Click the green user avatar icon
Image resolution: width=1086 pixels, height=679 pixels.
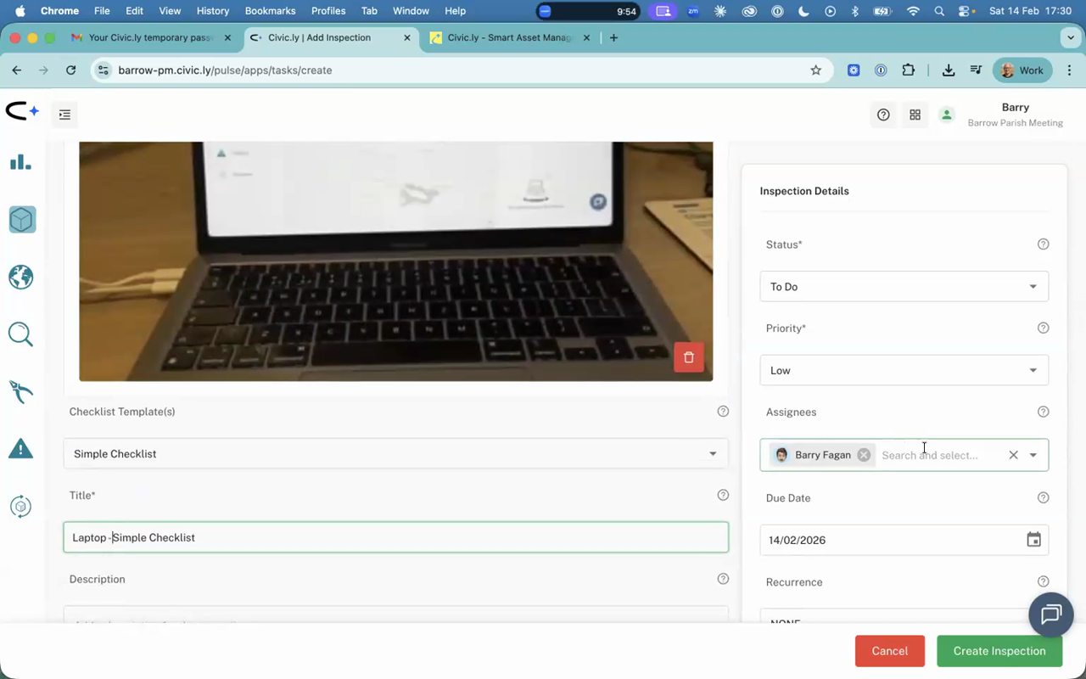[947, 115]
